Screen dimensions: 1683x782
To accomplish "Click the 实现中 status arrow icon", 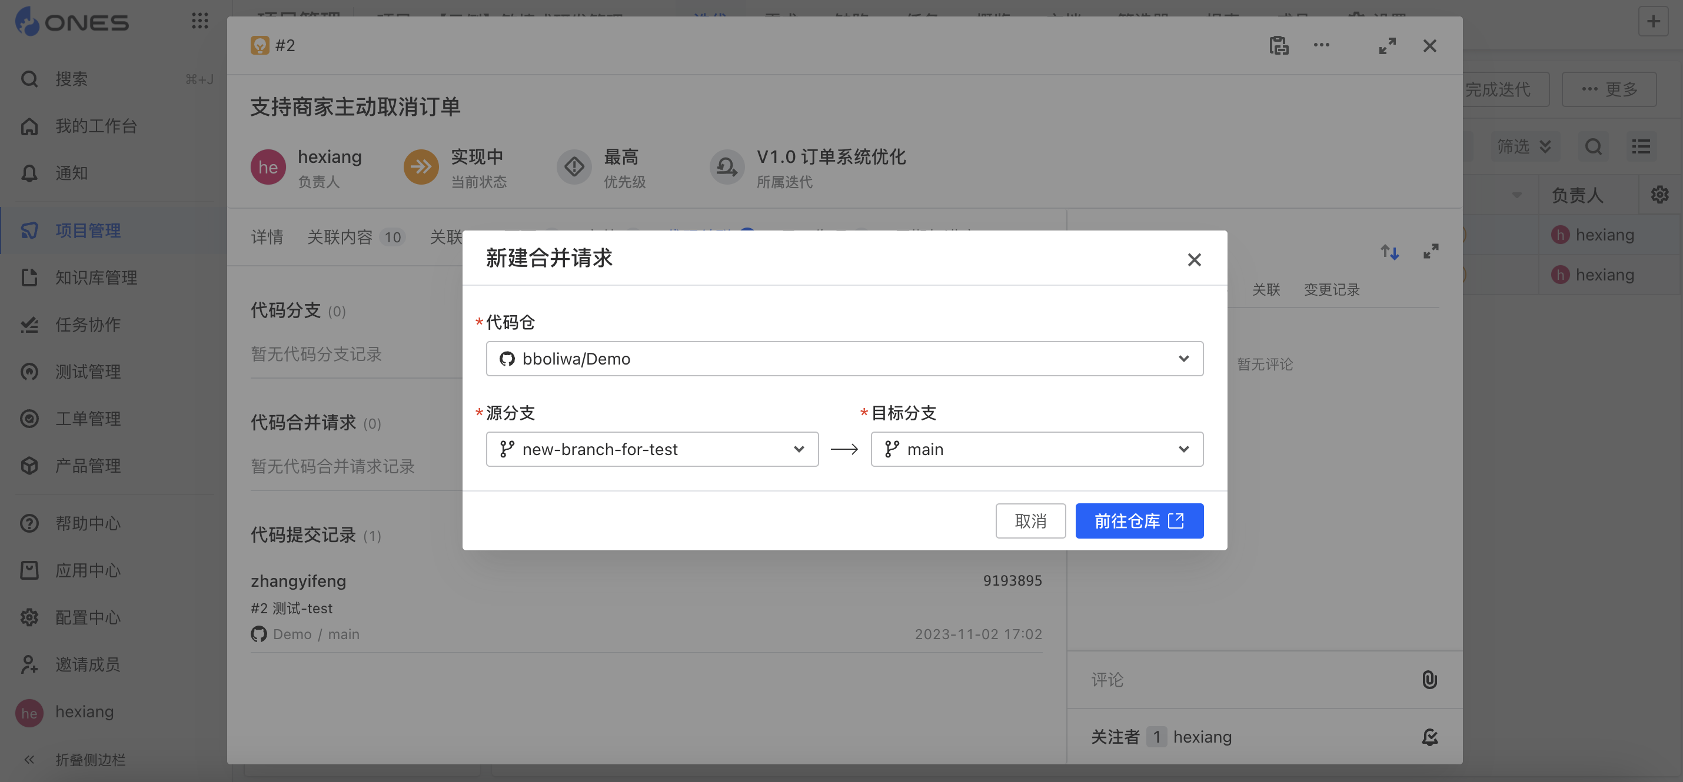I will (x=421, y=167).
